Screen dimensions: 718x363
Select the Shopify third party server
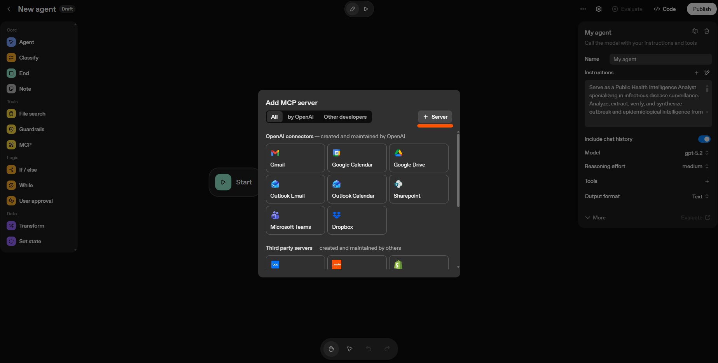(x=419, y=263)
